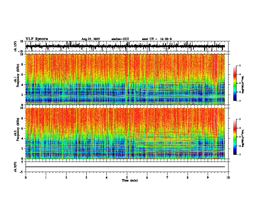This screenshot has width=257, height=199.
Task: Click the "8" kHz tick on ch.2 spectrogram
Action: pos(23,118)
